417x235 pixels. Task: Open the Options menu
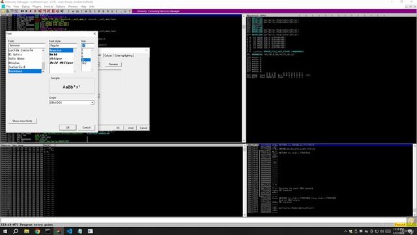61,7
